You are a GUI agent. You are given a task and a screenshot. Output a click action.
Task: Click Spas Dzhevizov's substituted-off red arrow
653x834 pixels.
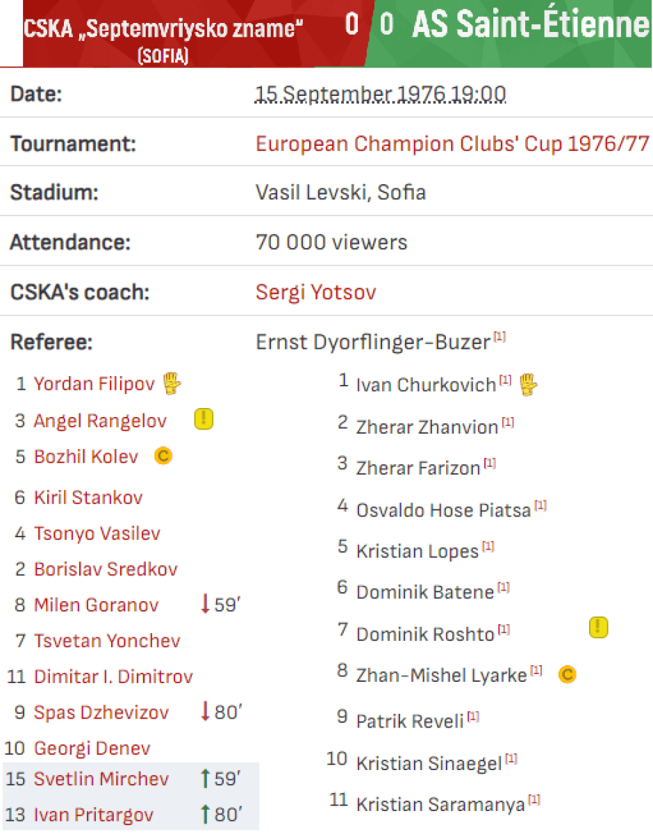click(205, 712)
